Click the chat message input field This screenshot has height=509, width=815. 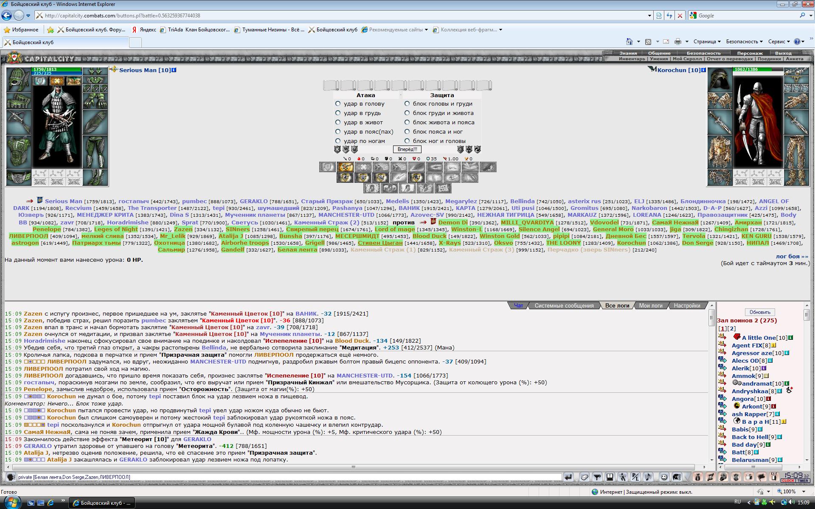pos(289,477)
